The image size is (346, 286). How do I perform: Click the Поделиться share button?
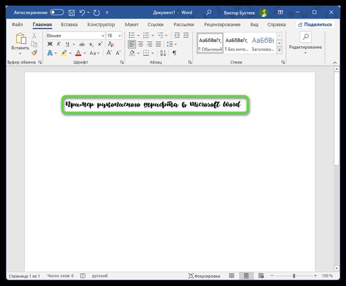(x=315, y=24)
